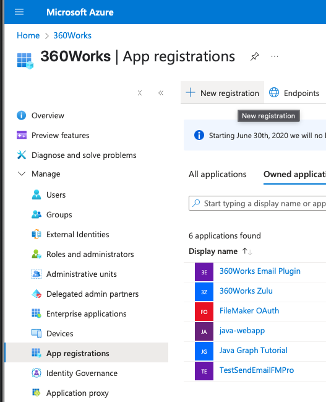
Task: Select the Owned applications tab
Action: 294,174
